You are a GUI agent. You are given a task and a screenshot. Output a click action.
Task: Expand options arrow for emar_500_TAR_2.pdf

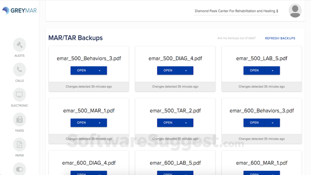click(186, 123)
